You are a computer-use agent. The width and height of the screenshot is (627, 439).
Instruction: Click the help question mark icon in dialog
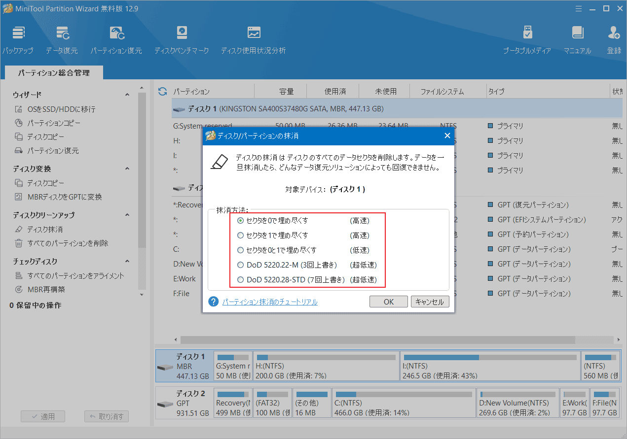point(214,302)
